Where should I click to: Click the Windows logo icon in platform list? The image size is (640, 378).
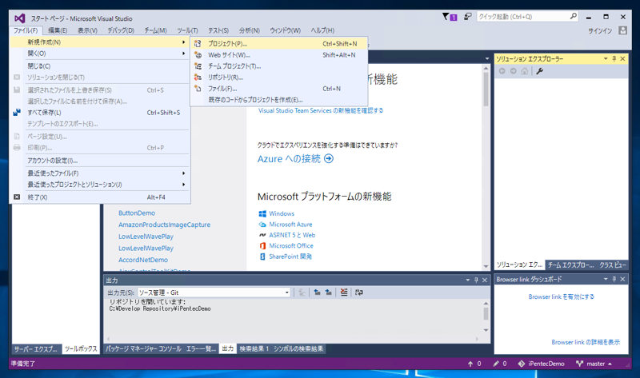click(262, 213)
